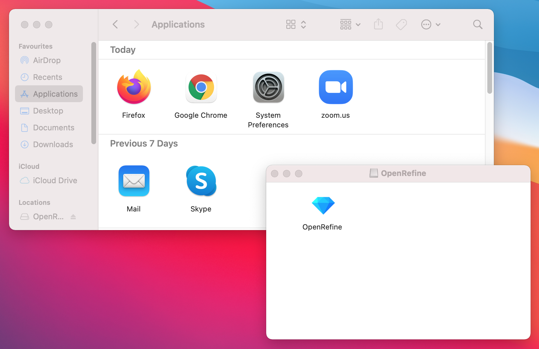The image size is (539, 349).
Task: Click the Share button in the toolbar
Action: [x=379, y=24]
